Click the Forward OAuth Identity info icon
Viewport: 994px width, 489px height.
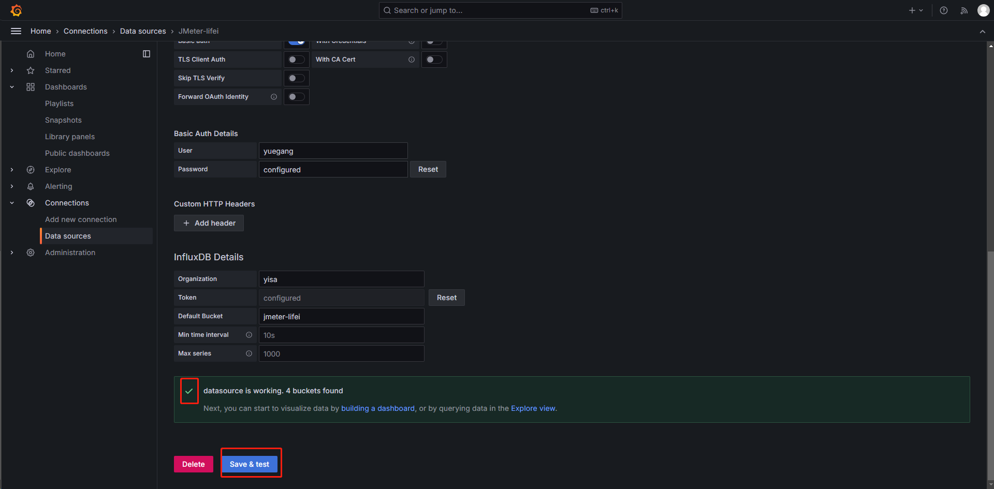(274, 97)
